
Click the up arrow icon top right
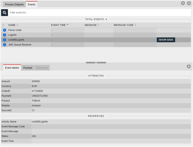tap(183, 3)
